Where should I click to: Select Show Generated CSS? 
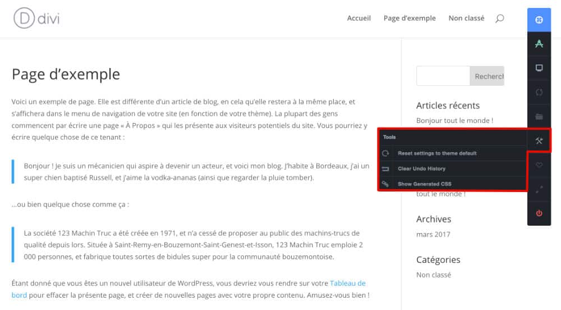tap(424, 184)
